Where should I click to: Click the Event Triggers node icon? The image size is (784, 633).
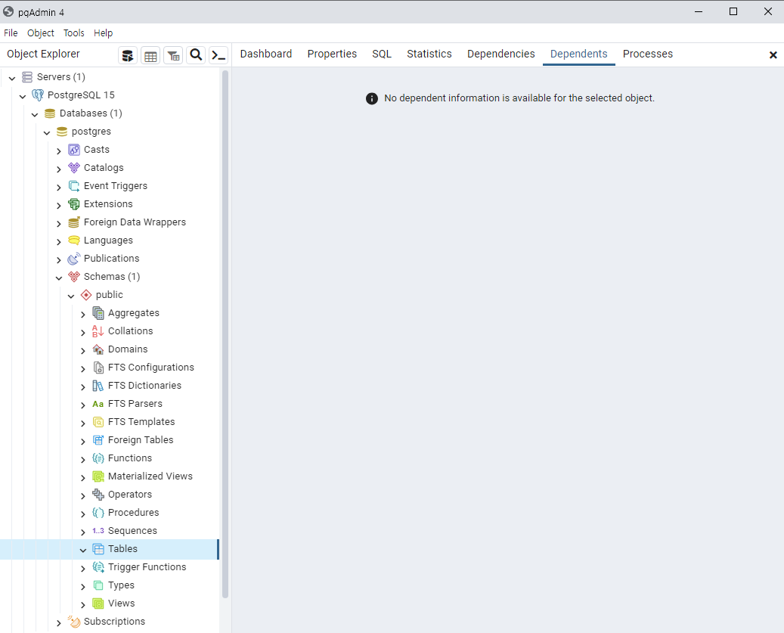pyautogui.click(x=74, y=186)
